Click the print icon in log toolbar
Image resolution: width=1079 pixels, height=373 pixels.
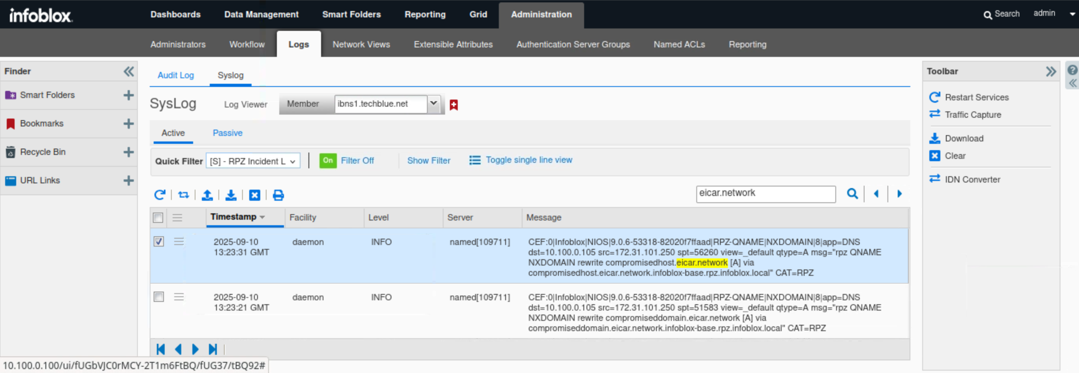(x=278, y=195)
